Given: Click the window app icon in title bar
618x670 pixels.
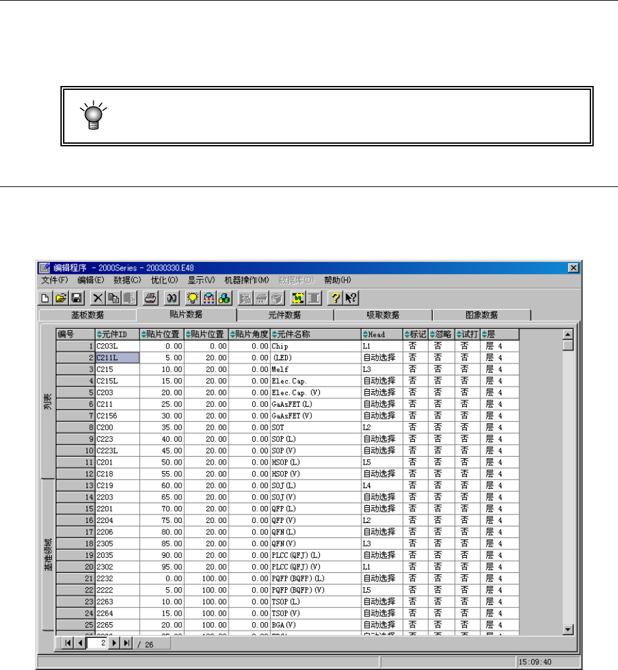Looking at the screenshot, I should pos(45,268).
